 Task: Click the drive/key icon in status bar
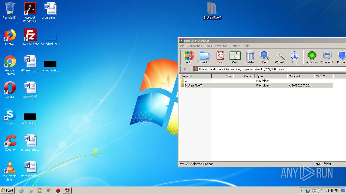coord(185,164)
